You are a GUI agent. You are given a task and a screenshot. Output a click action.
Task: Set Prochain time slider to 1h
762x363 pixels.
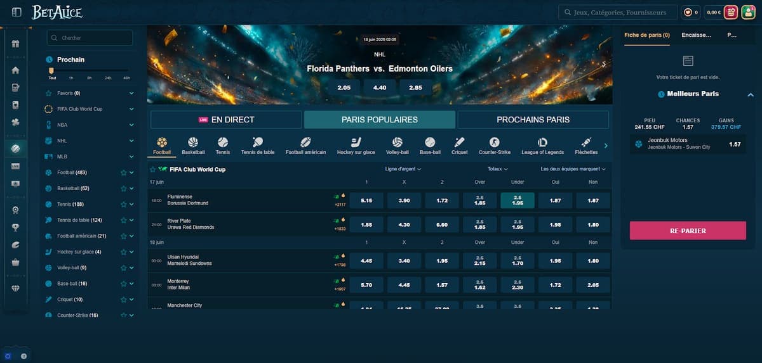[71, 77]
